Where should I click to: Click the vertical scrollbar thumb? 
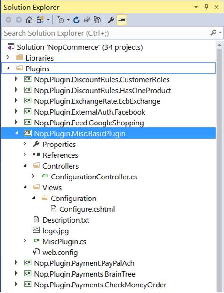pyautogui.click(x=219, y=170)
